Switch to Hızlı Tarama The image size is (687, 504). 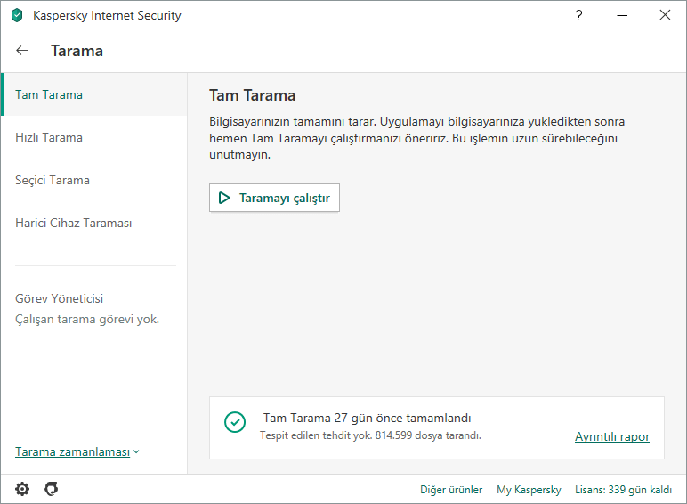49,137
